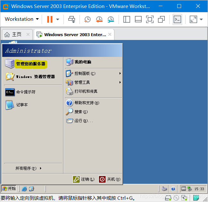This screenshot has width=208, height=202.
Task: Click the 注销(L) log off button
Action: 83,179
